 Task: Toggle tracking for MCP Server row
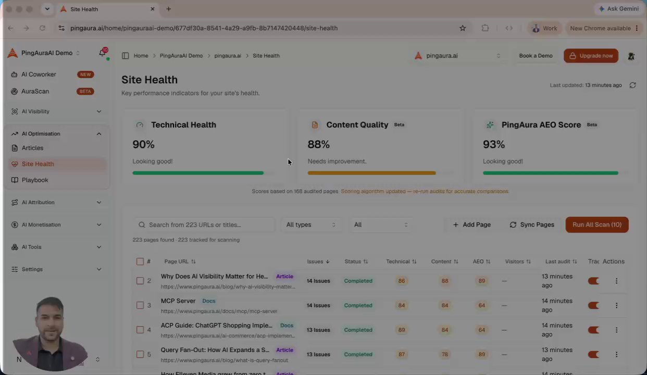[593, 305]
